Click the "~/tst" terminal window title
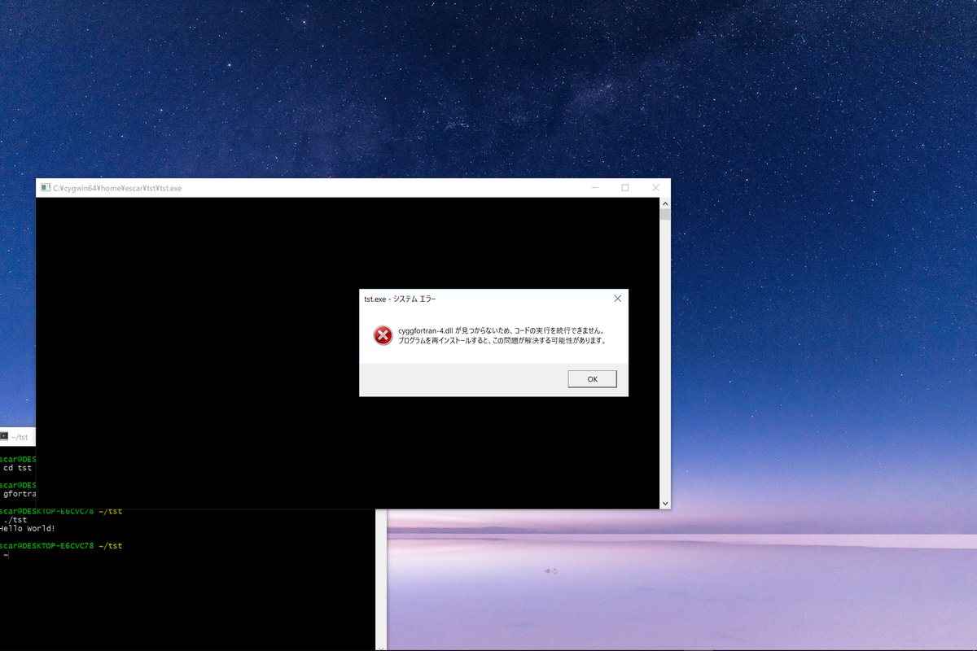 point(20,437)
